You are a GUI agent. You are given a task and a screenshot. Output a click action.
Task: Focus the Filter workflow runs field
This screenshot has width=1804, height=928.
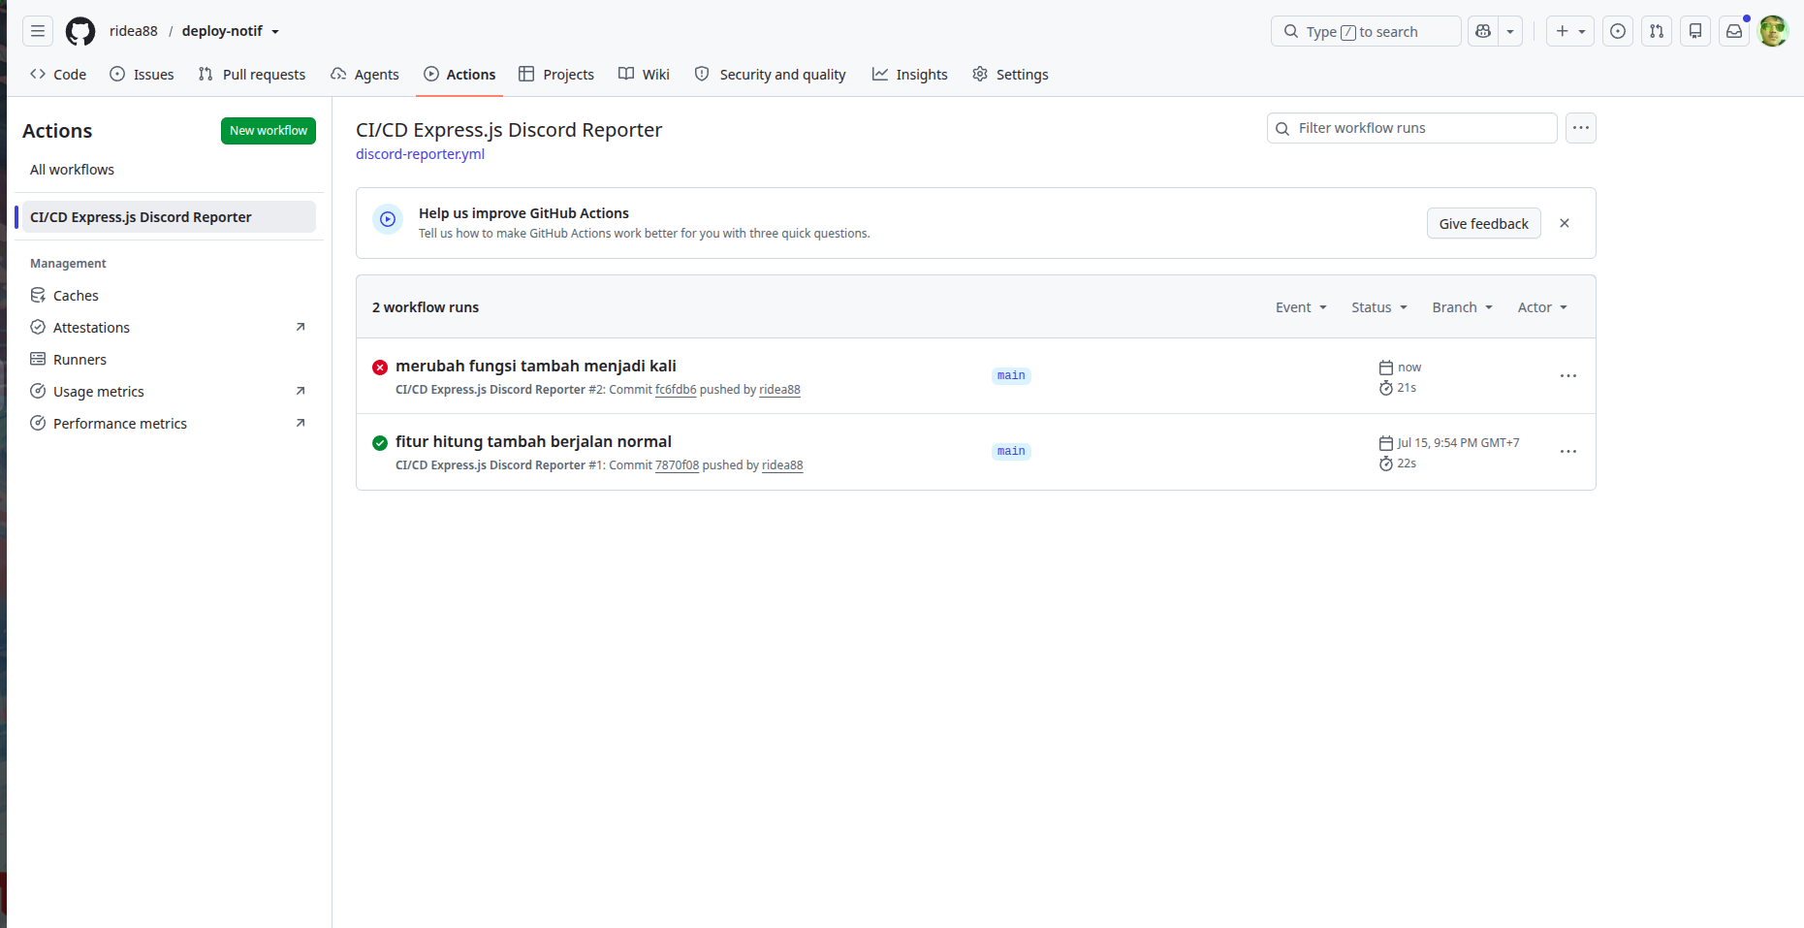1412,128
